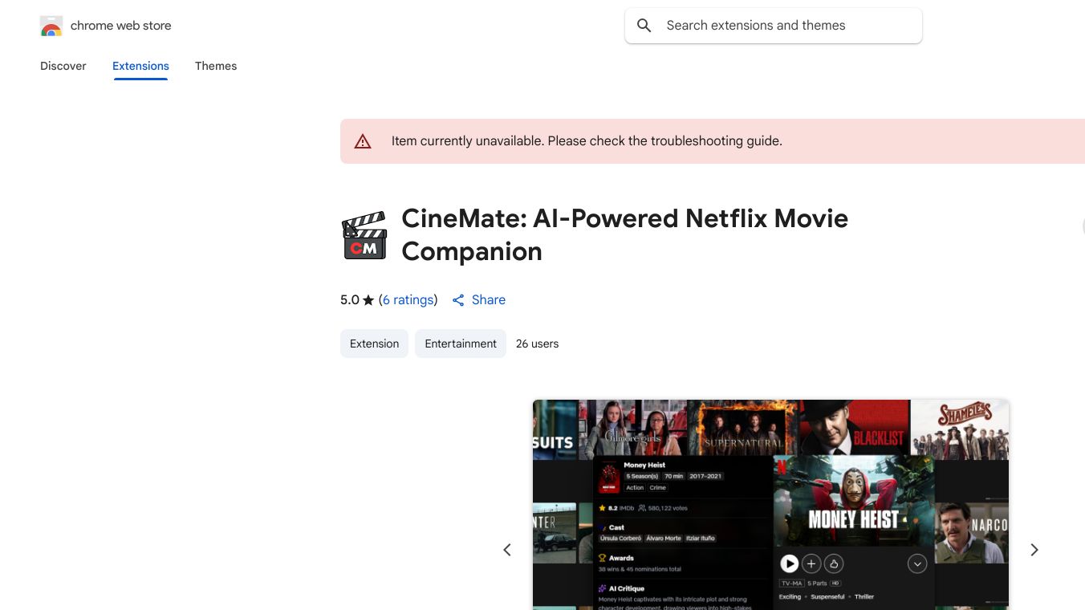Select the Extensions tab
1085x610 pixels.
tap(140, 66)
